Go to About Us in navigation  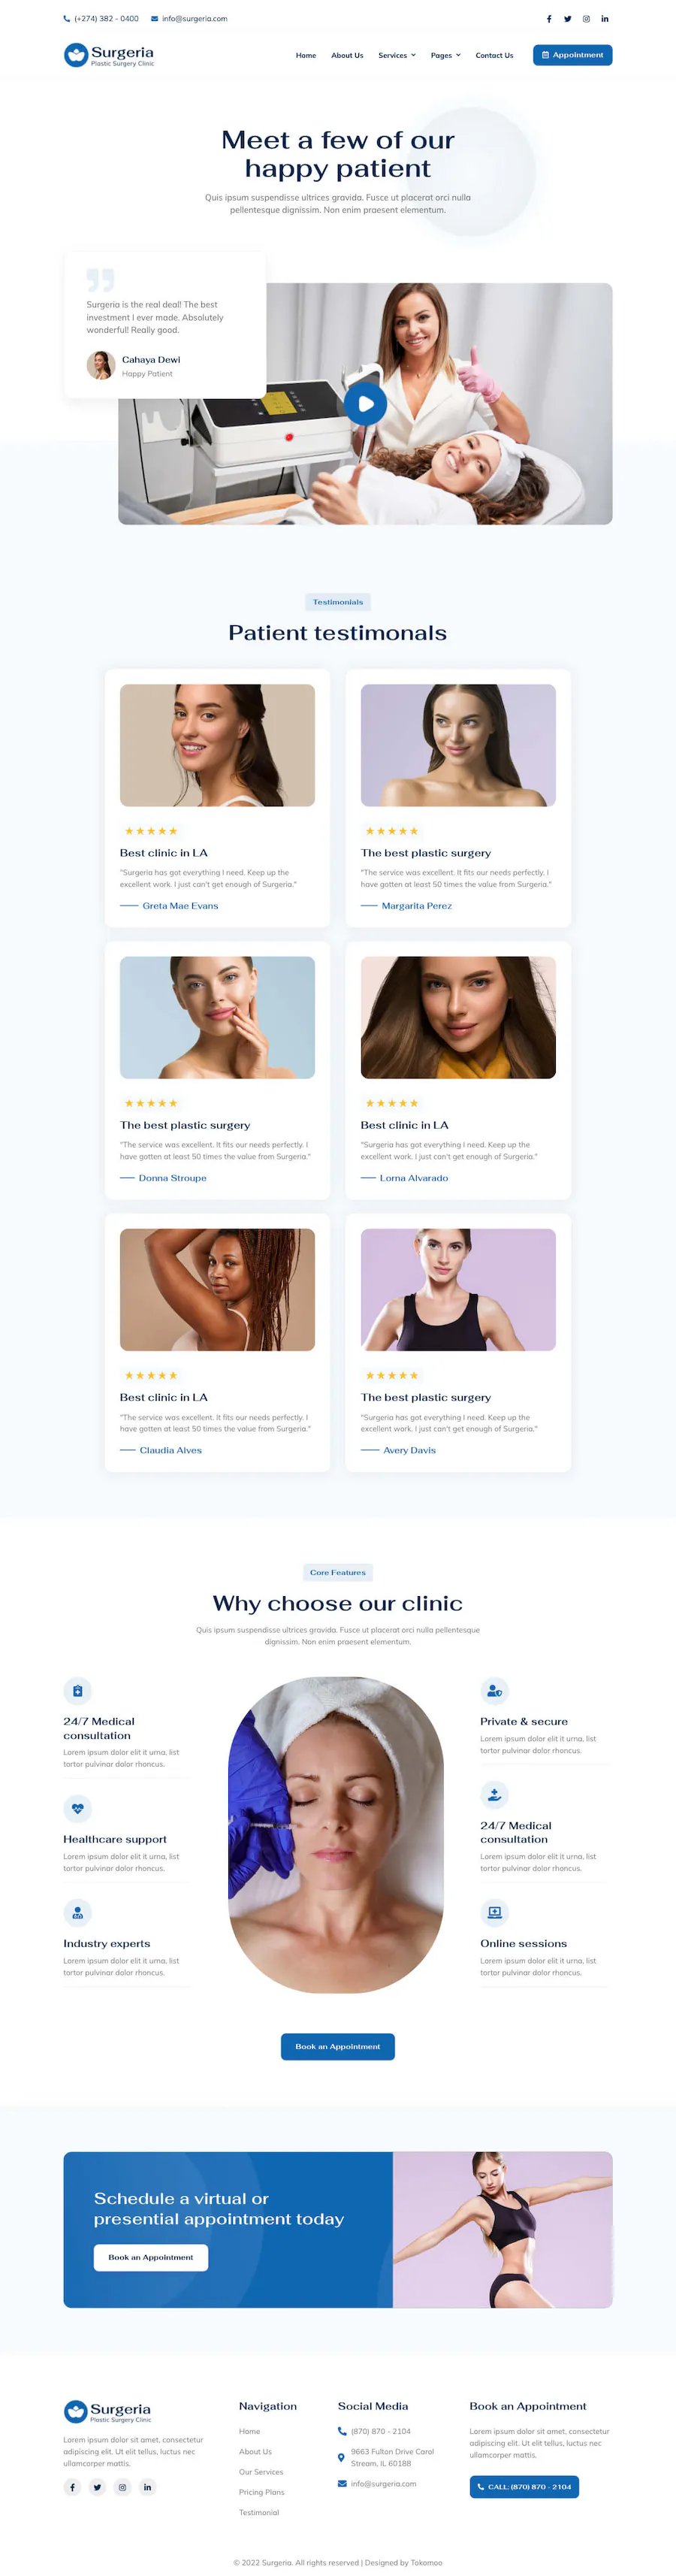pos(347,55)
